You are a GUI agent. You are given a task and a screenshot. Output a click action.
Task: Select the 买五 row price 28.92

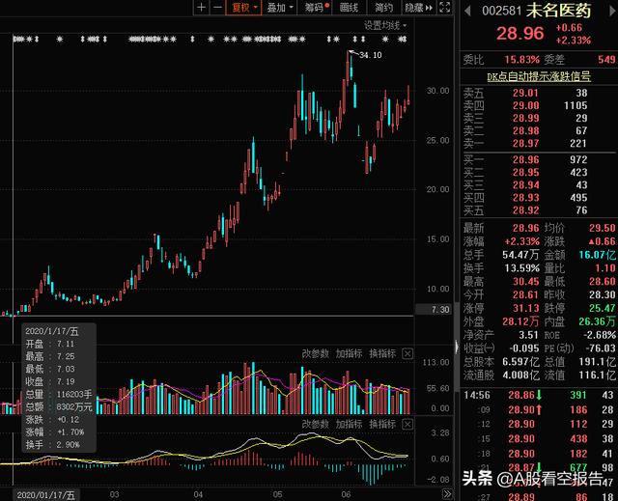[x=525, y=210]
